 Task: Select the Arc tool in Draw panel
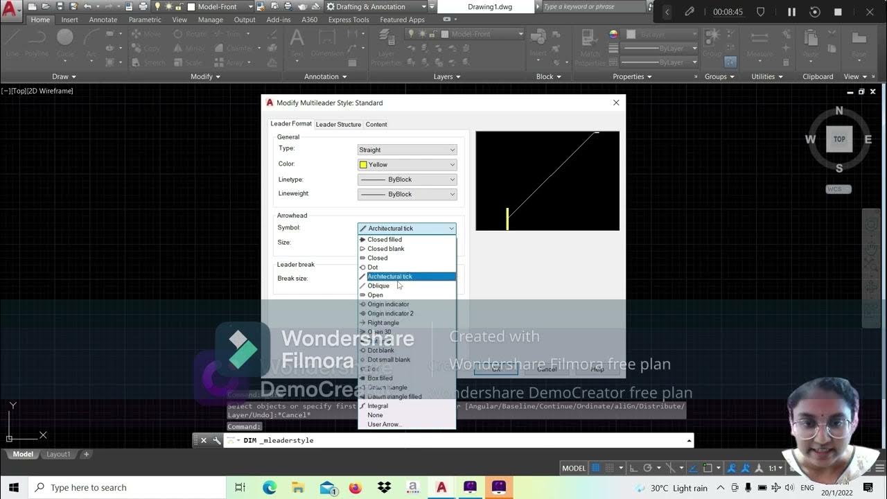coord(91,43)
